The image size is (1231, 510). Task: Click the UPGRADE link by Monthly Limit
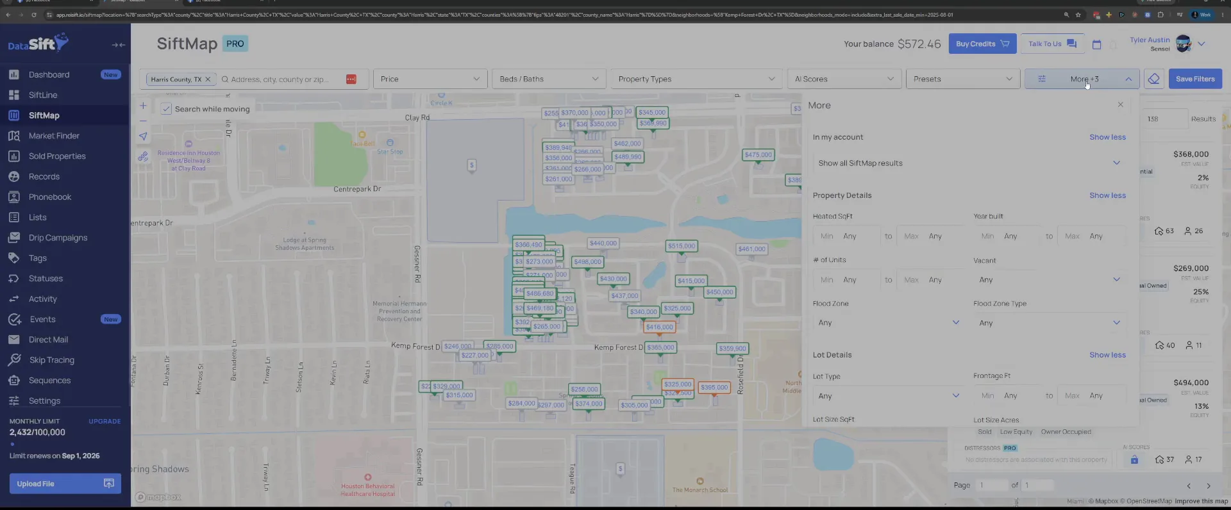pos(105,422)
